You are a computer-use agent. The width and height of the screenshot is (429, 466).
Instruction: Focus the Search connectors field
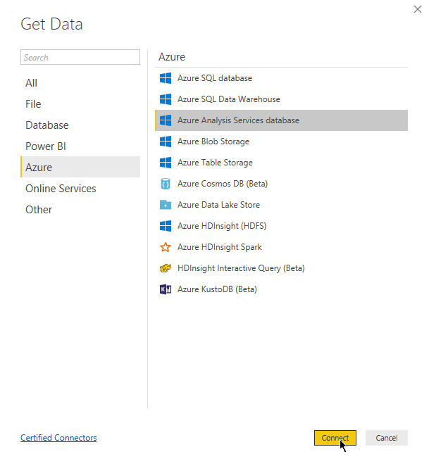tap(80, 58)
